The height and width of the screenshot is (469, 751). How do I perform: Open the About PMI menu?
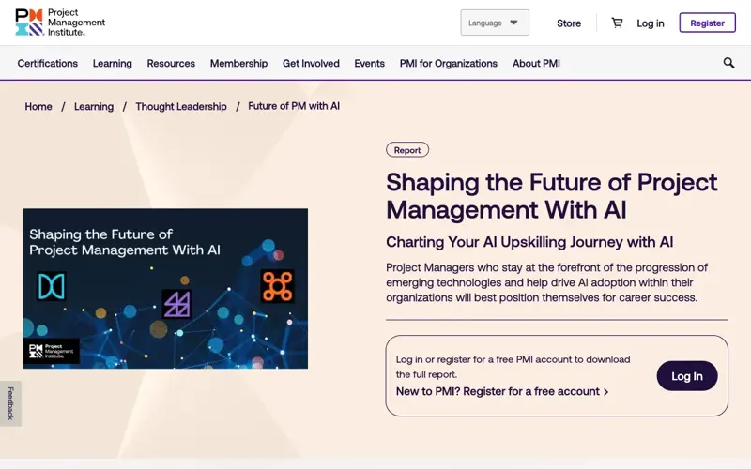point(536,63)
